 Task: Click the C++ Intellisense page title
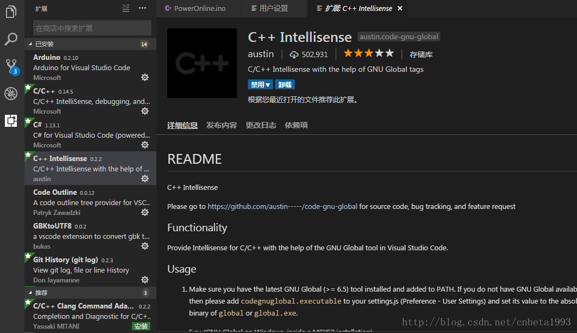click(x=300, y=37)
